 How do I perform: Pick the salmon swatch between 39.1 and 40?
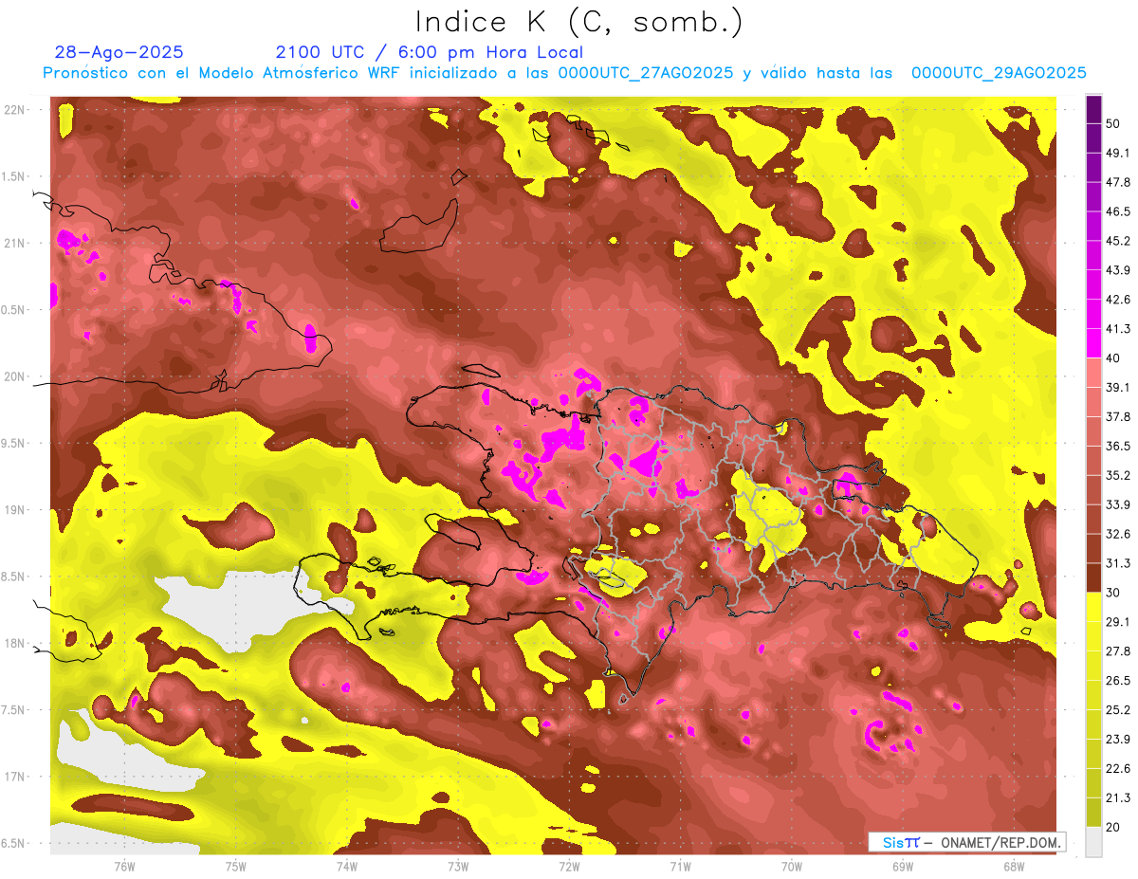point(1093,373)
